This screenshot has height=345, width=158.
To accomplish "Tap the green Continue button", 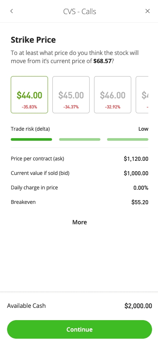I will click(x=80, y=329).
